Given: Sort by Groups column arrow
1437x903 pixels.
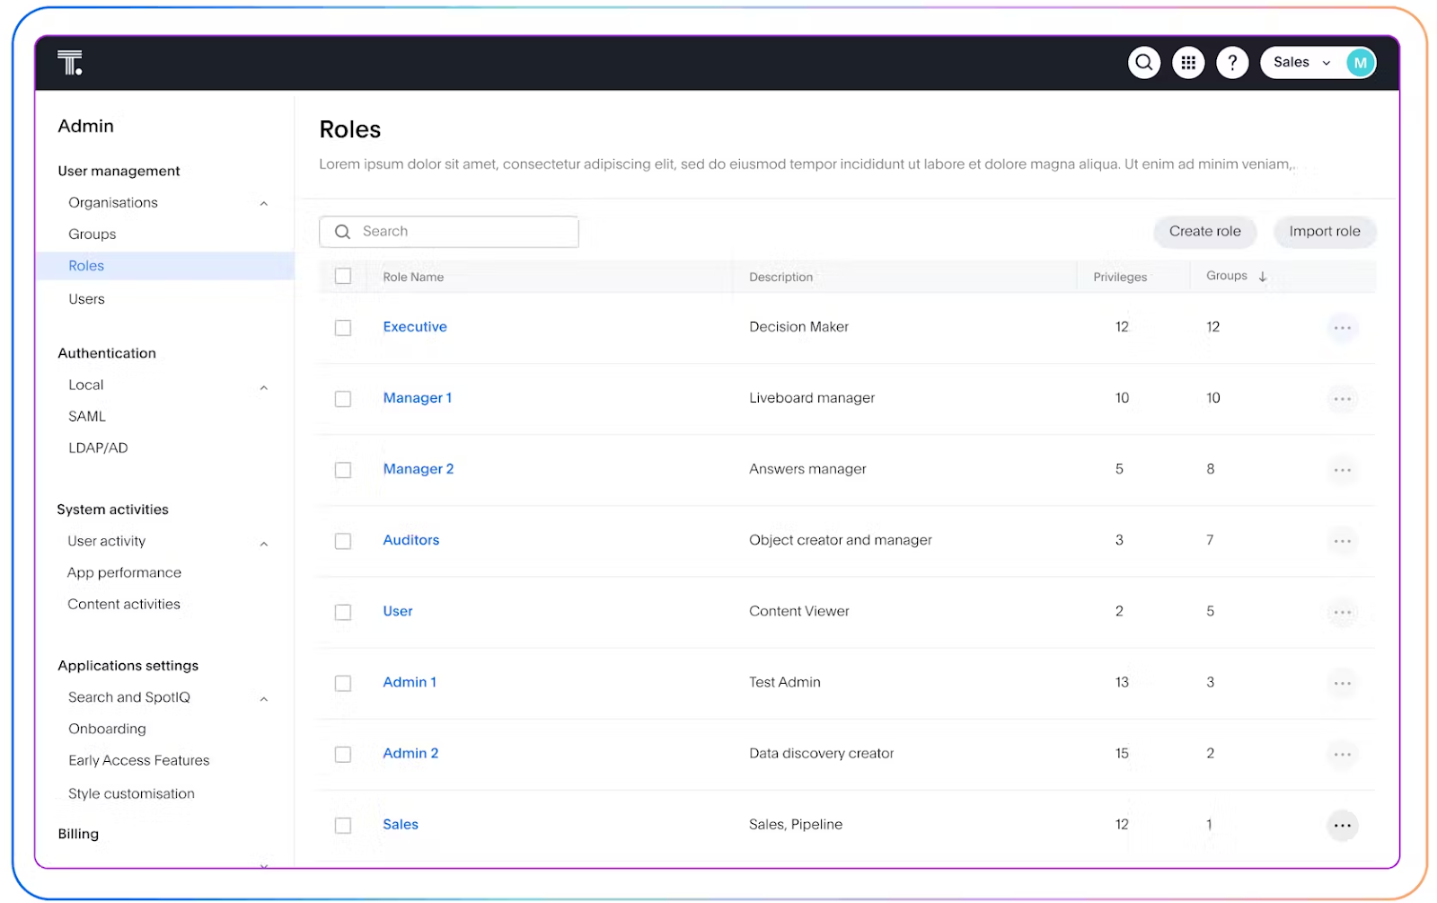Looking at the screenshot, I should click(1262, 277).
